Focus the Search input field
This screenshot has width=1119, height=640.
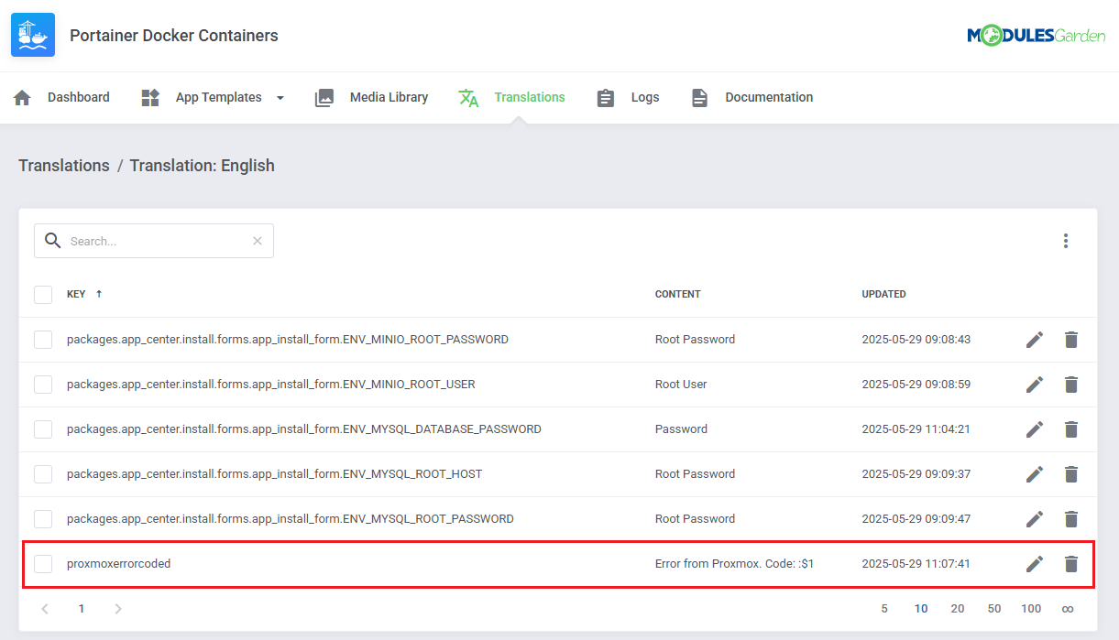point(154,241)
